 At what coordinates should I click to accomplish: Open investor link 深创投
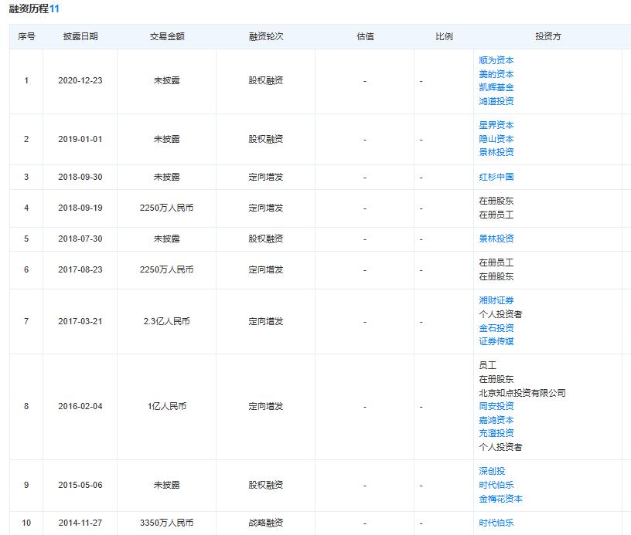pyautogui.click(x=492, y=471)
